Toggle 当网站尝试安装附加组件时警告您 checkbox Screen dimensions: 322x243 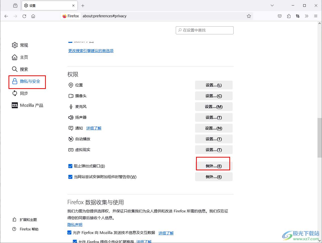tap(70, 177)
